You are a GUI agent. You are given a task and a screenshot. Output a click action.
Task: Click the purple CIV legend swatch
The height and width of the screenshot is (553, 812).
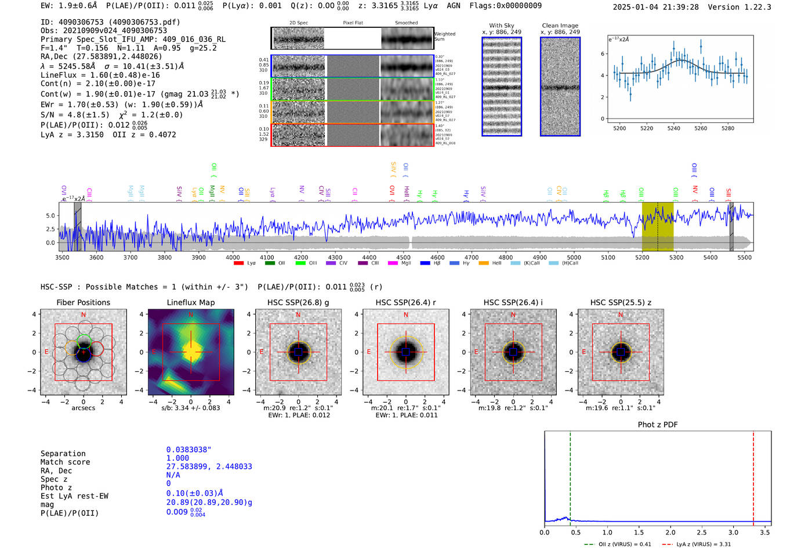[331, 263]
